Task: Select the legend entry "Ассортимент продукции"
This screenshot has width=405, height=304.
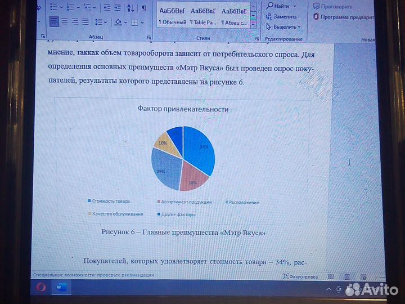Action: click(x=184, y=202)
